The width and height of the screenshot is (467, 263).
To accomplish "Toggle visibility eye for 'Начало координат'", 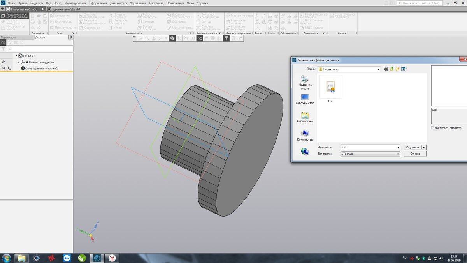I will tap(3, 62).
